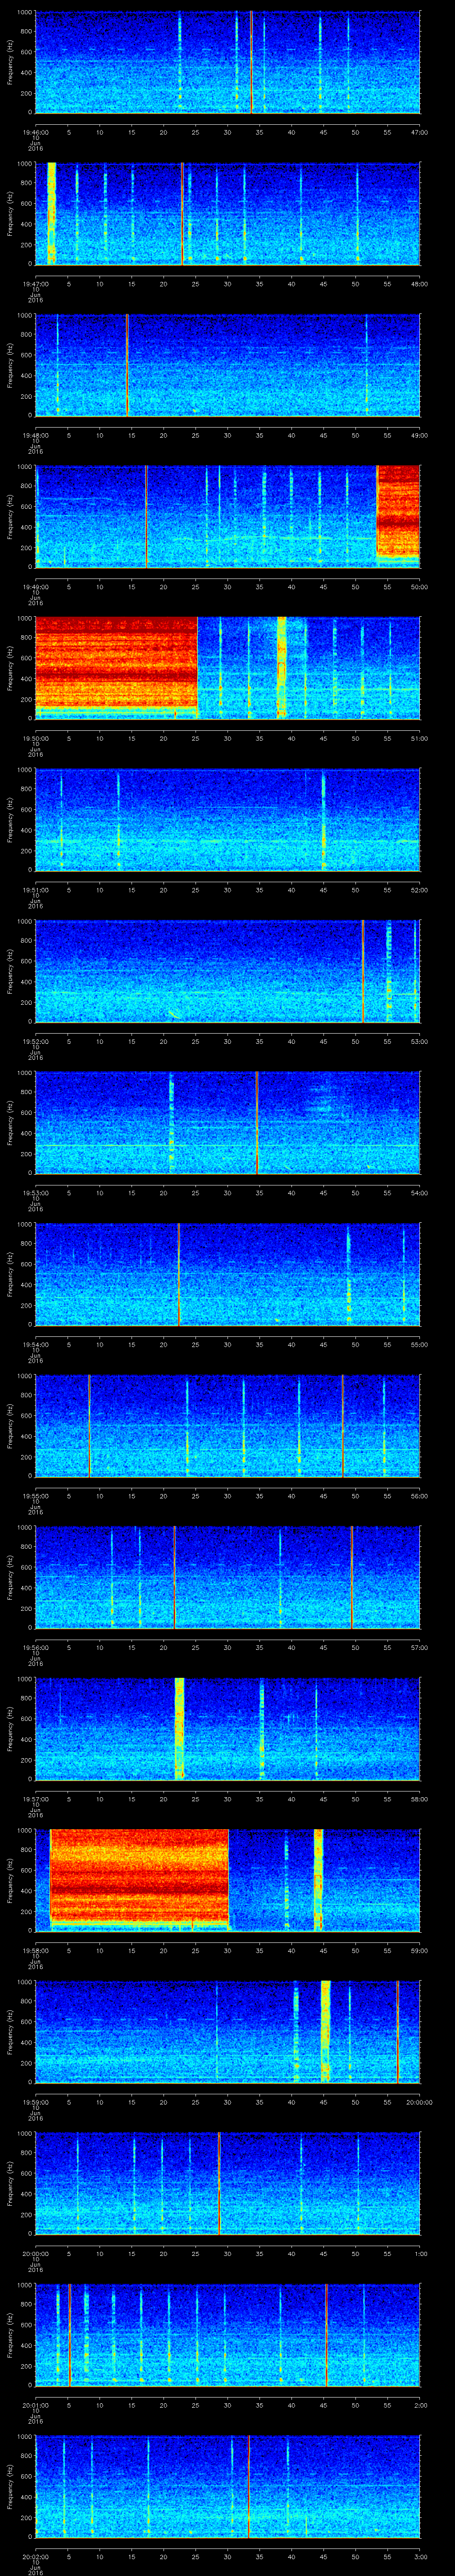The width and height of the screenshot is (455, 2576).
Task: Open the spectrogram starting at 19:52:00
Action: click(x=228, y=971)
